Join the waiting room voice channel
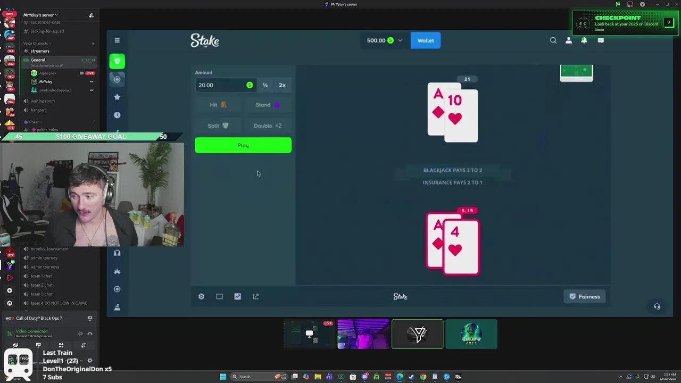Image resolution: width=681 pixels, height=383 pixels. (43, 101)
